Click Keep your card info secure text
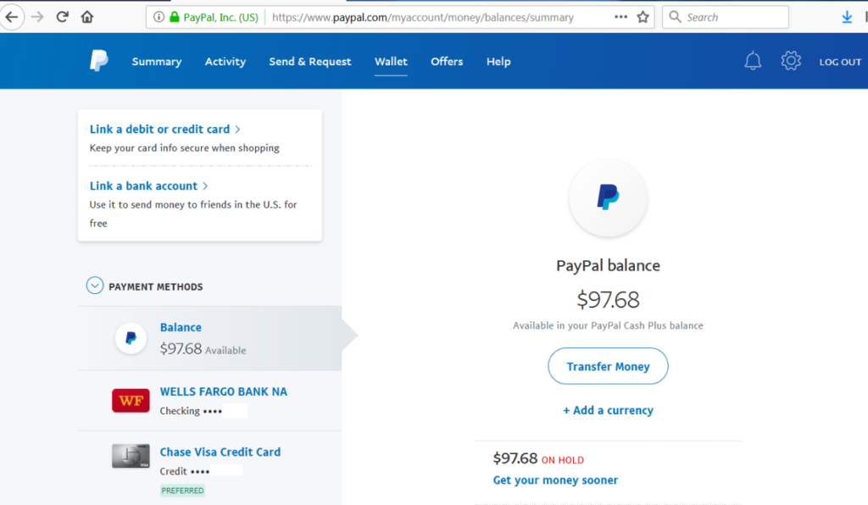 (x=184, y=148)
